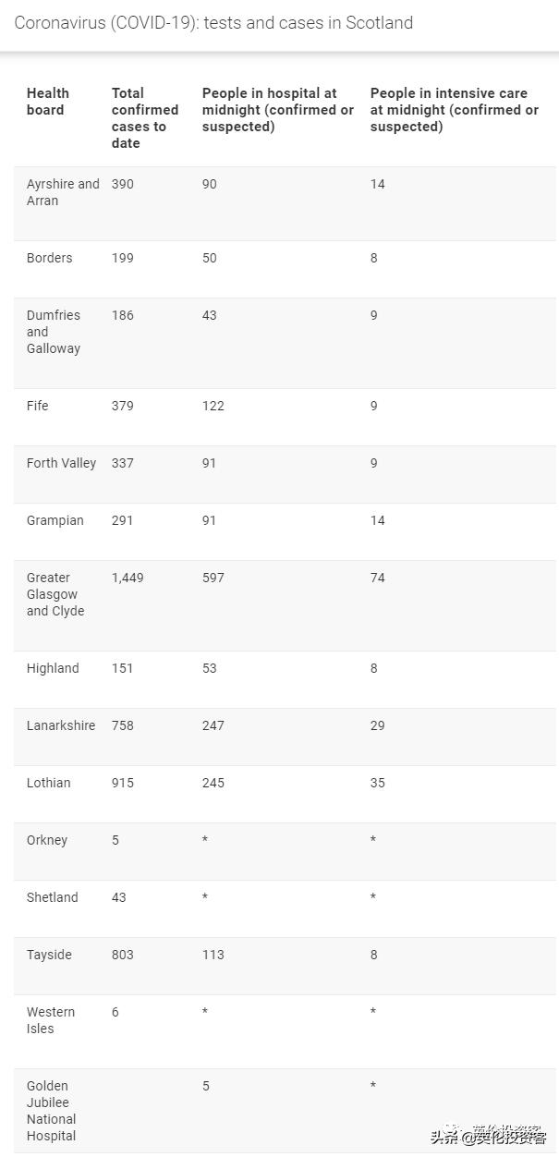Click the 1,449 total cases value
The image size is (559, 1157).
(x=128, y=578)
